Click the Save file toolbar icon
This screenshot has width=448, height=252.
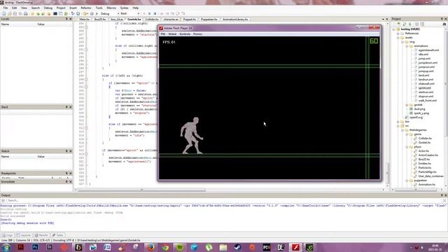coord(15,13)
